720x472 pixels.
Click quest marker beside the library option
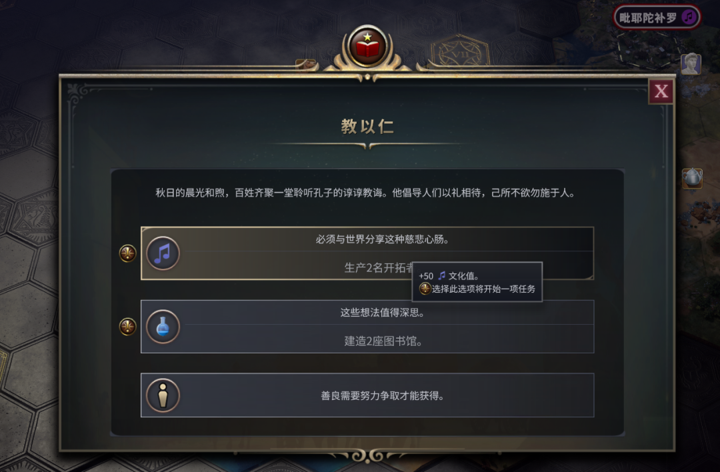[x=127, y=327]
